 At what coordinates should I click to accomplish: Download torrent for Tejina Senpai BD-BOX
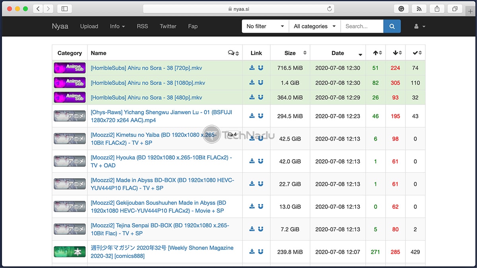tap(252, 229)
